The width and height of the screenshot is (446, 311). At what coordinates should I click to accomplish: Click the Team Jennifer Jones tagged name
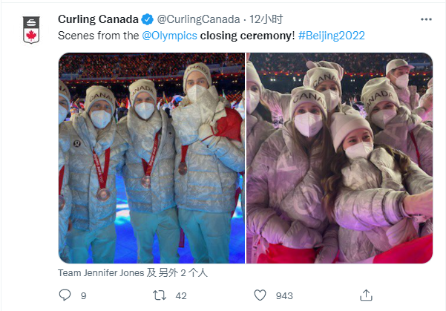tap(100, 272)
